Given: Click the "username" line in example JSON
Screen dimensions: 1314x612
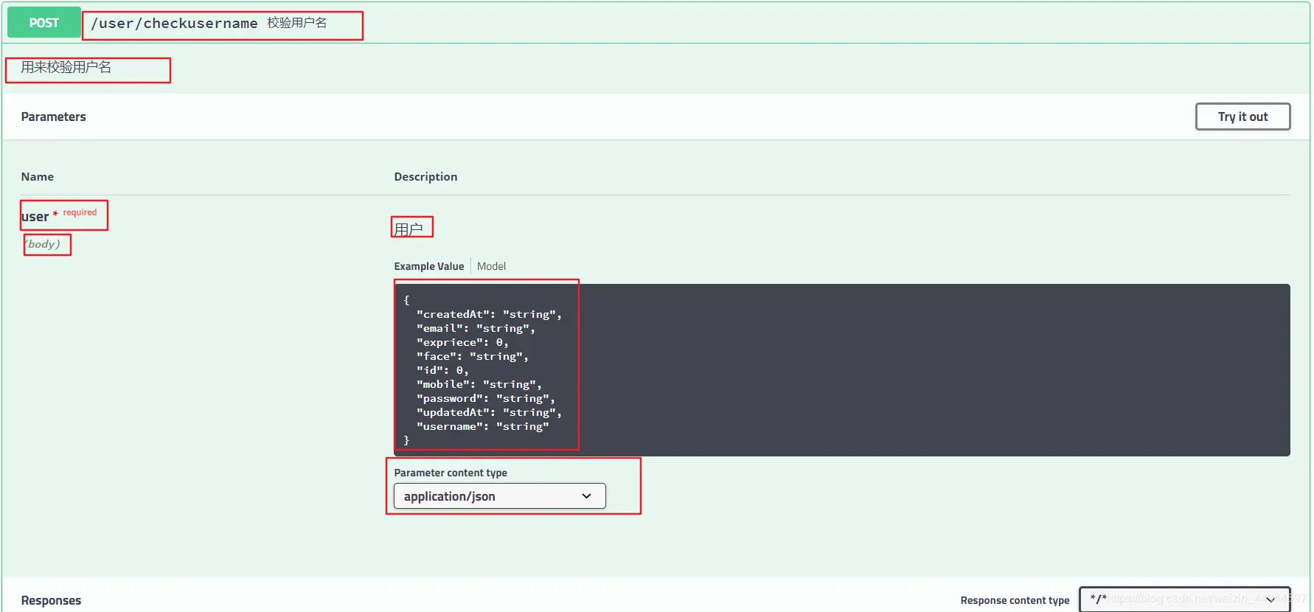Looking at the screenshot, I should coord(483,426).
